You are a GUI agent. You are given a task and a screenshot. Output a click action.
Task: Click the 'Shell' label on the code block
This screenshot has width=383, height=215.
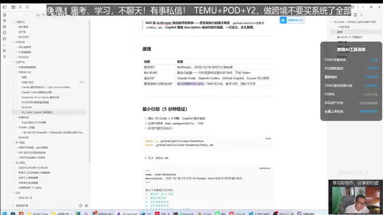click(268, 139)
